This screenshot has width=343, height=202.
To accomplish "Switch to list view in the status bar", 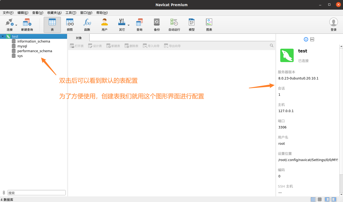I will (x=313, y=199).
